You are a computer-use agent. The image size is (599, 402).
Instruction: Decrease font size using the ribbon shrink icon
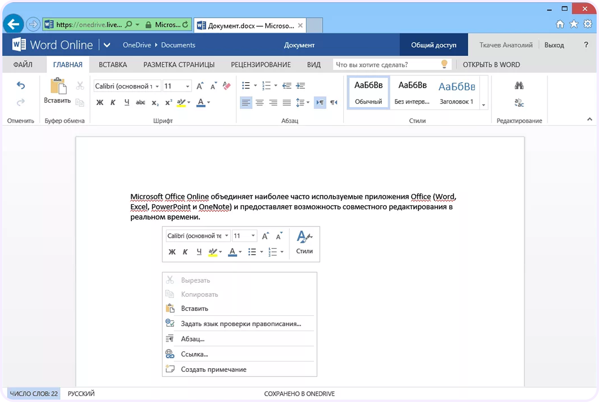(213, 86)
